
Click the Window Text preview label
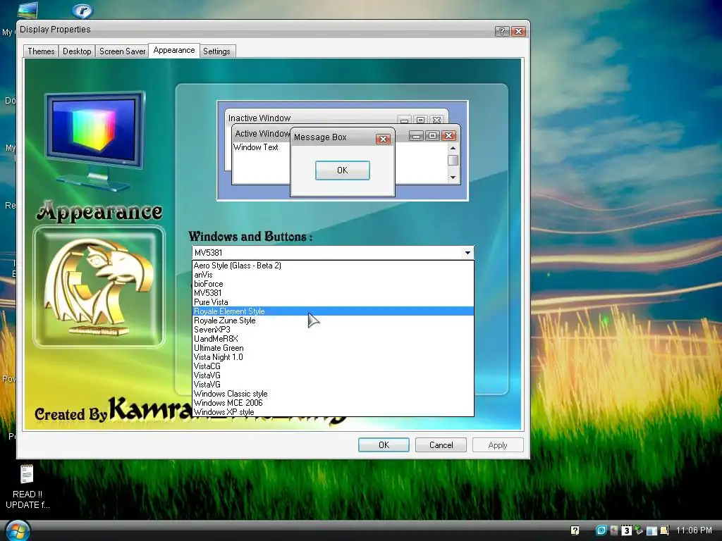(255, 147)
